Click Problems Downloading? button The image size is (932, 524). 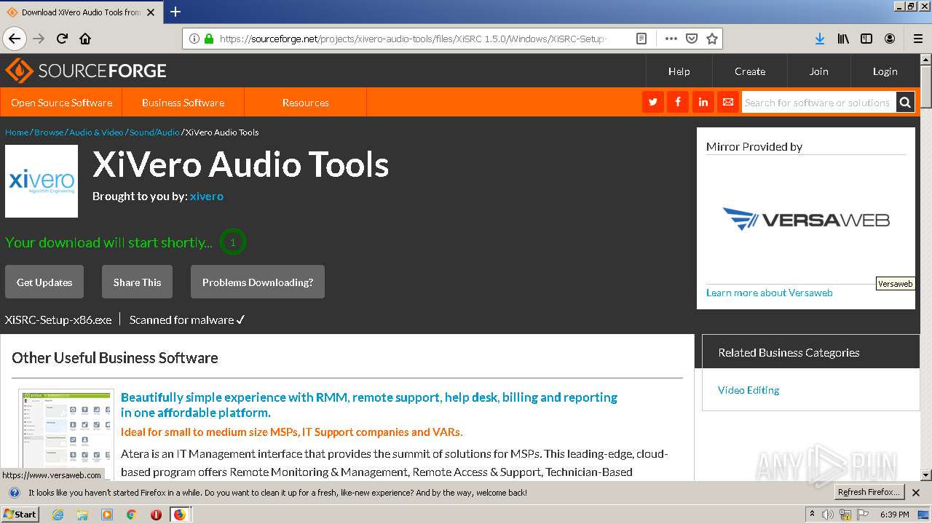click(x=258, y=282)
